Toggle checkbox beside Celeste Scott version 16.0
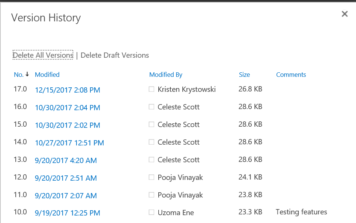The width and height of the screenshot is (356, 223). coord(152,106)
